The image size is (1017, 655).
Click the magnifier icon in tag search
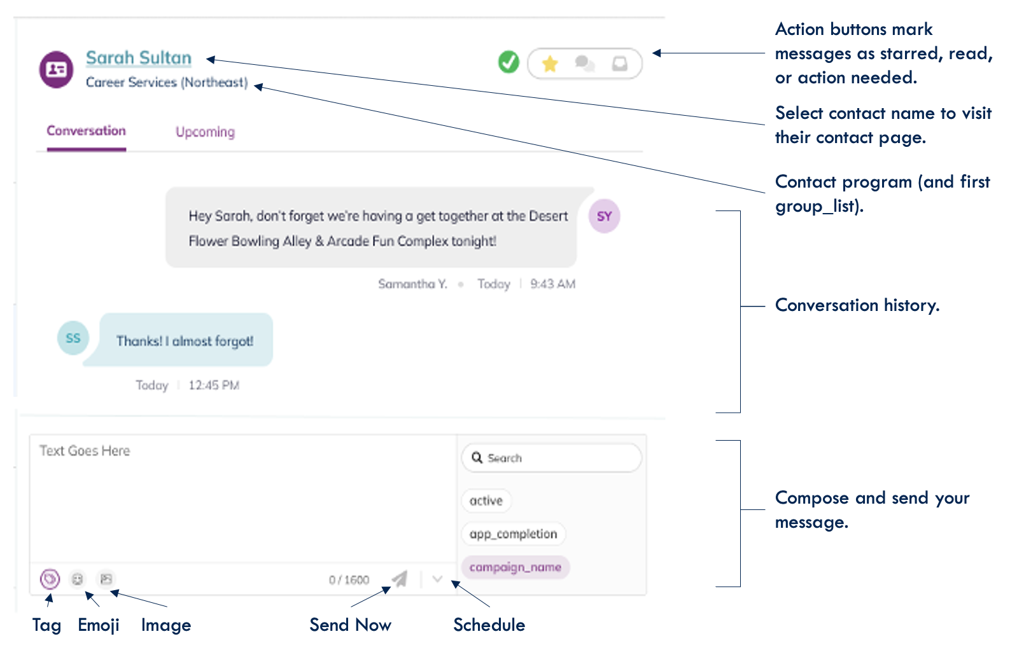[477, 458]
